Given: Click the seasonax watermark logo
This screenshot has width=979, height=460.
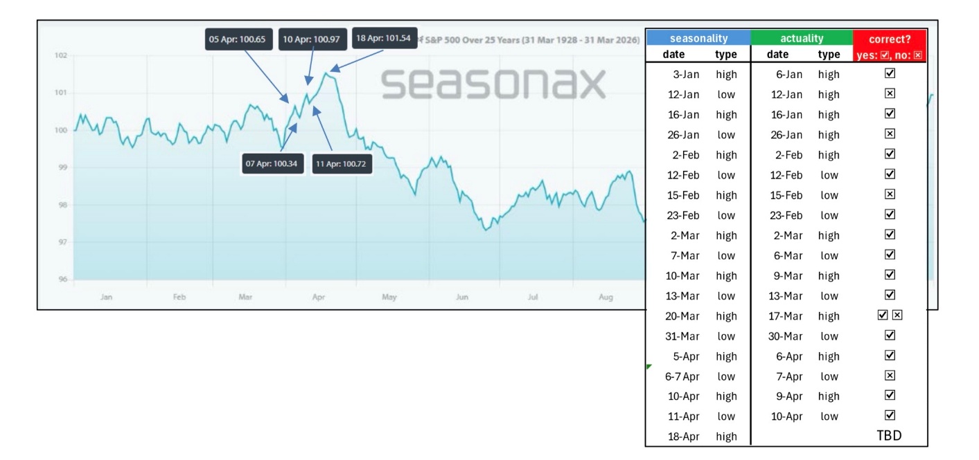Looking at the screenshot, I should pyautogui.click(x=492, y=83).
